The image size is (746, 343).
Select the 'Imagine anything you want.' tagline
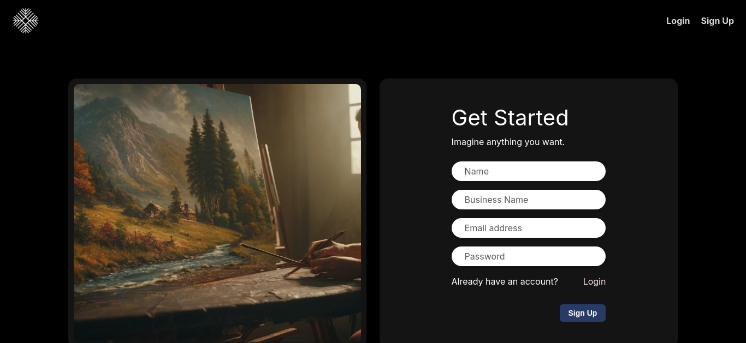pos(508,142)
